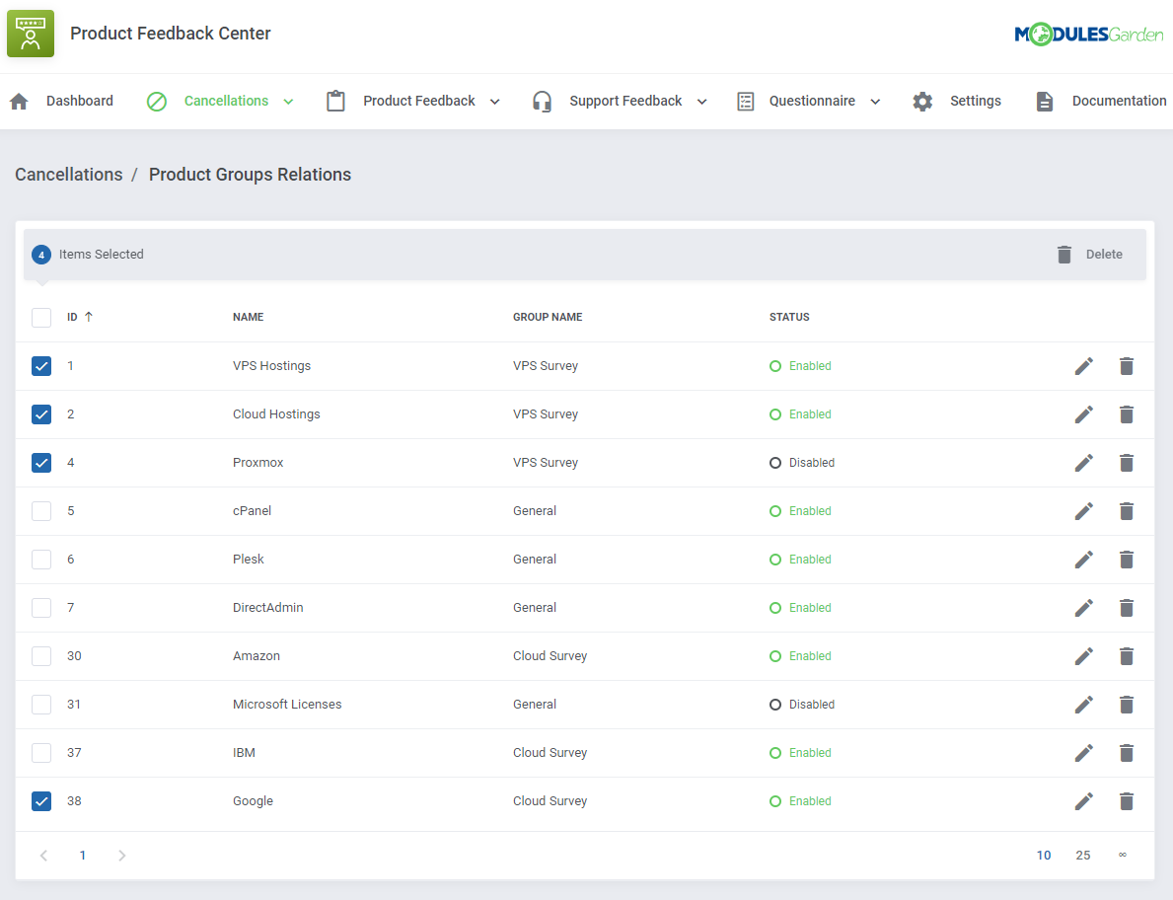Edit the IBM relation

1084,753
